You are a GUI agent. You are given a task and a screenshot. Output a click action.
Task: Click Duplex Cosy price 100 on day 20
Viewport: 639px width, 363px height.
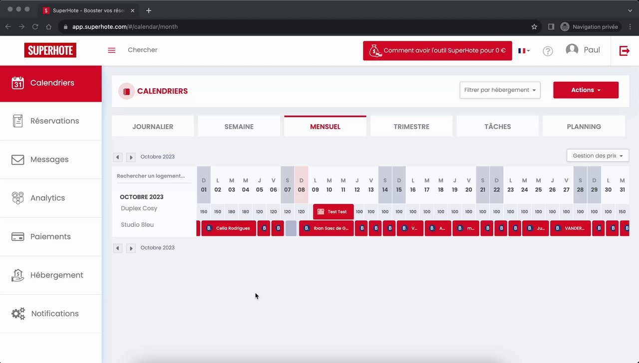click(x=469, y=211)
